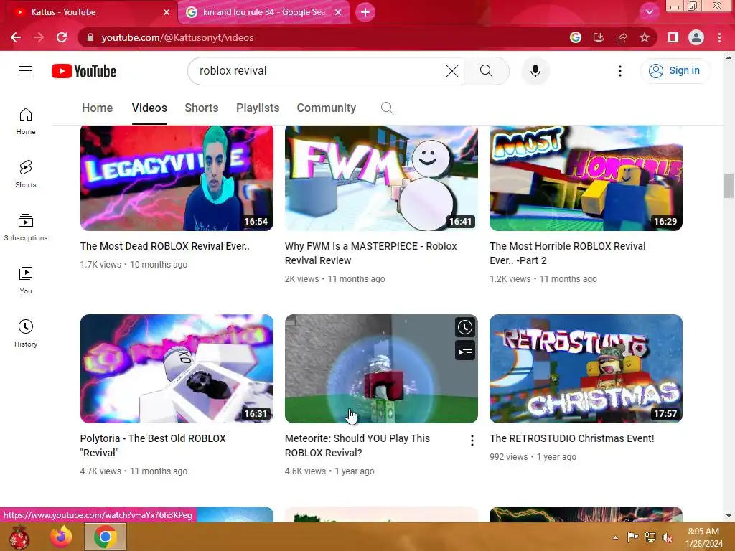The width and height of the screenshot is (735, 551).
Task: Close the Google Search tab
Action: 338,12
